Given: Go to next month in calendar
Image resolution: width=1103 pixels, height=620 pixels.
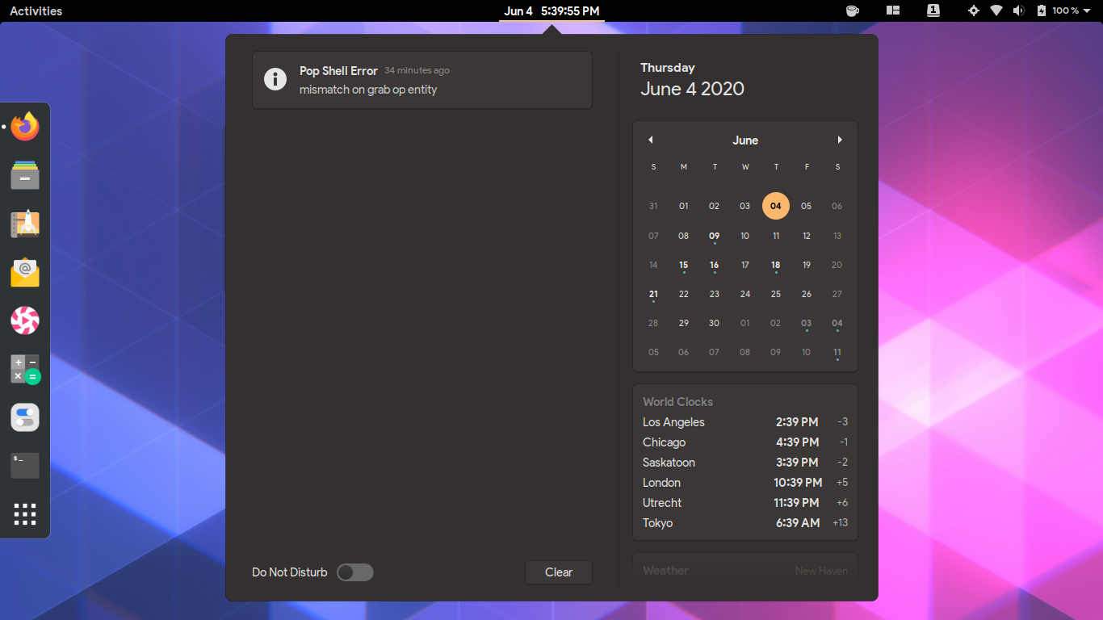Looking at the screenshot, I should 840,140.
